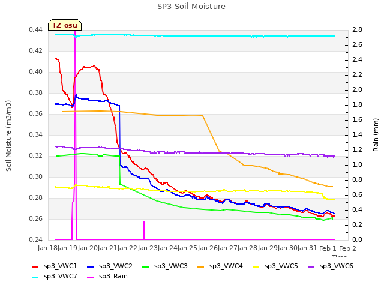The image size is (384, 288).
Task: Click the 0.24 left axis value
Action: 36,239
